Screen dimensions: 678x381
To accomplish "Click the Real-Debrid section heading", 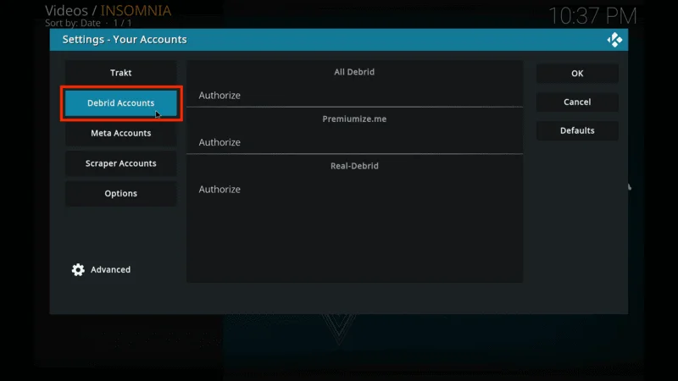I will coord(354,166).
